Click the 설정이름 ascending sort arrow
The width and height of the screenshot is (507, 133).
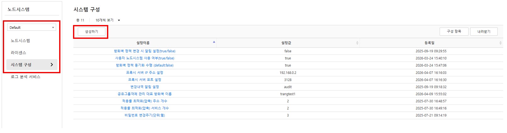[214, 42]
